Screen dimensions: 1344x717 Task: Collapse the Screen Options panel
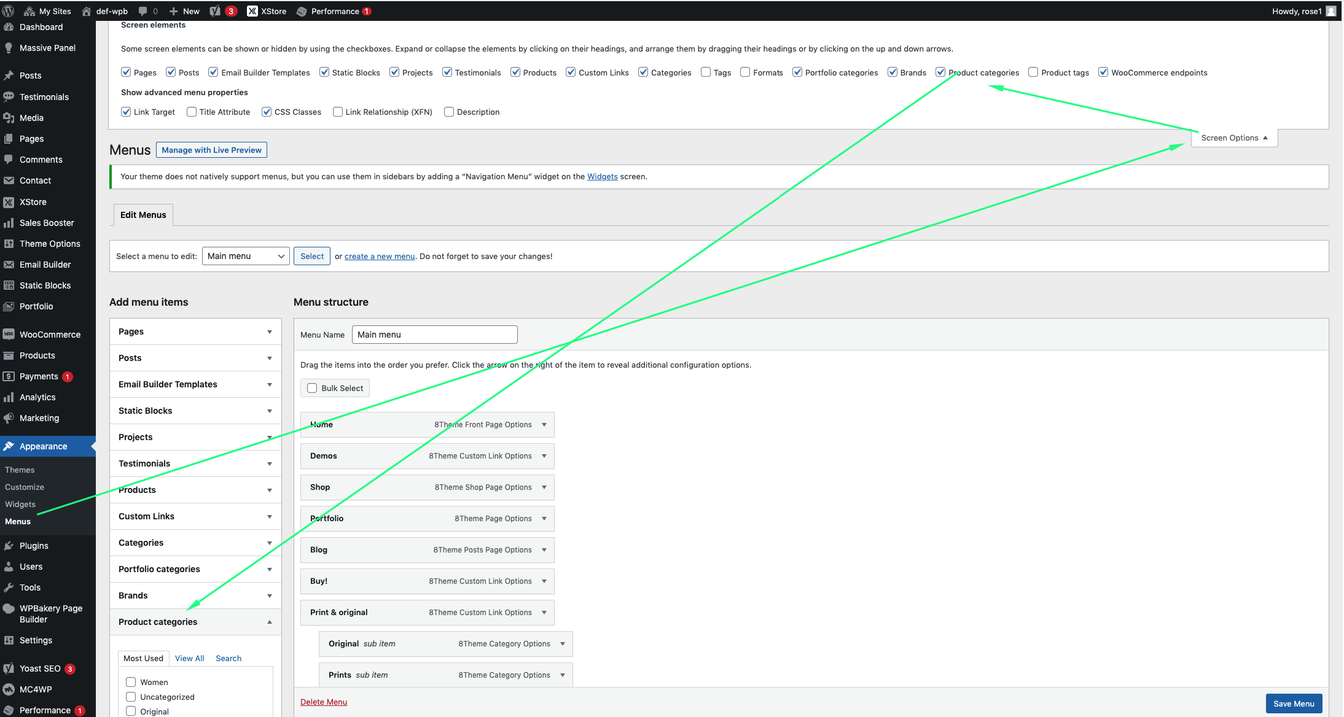[x=1235, y=138]
